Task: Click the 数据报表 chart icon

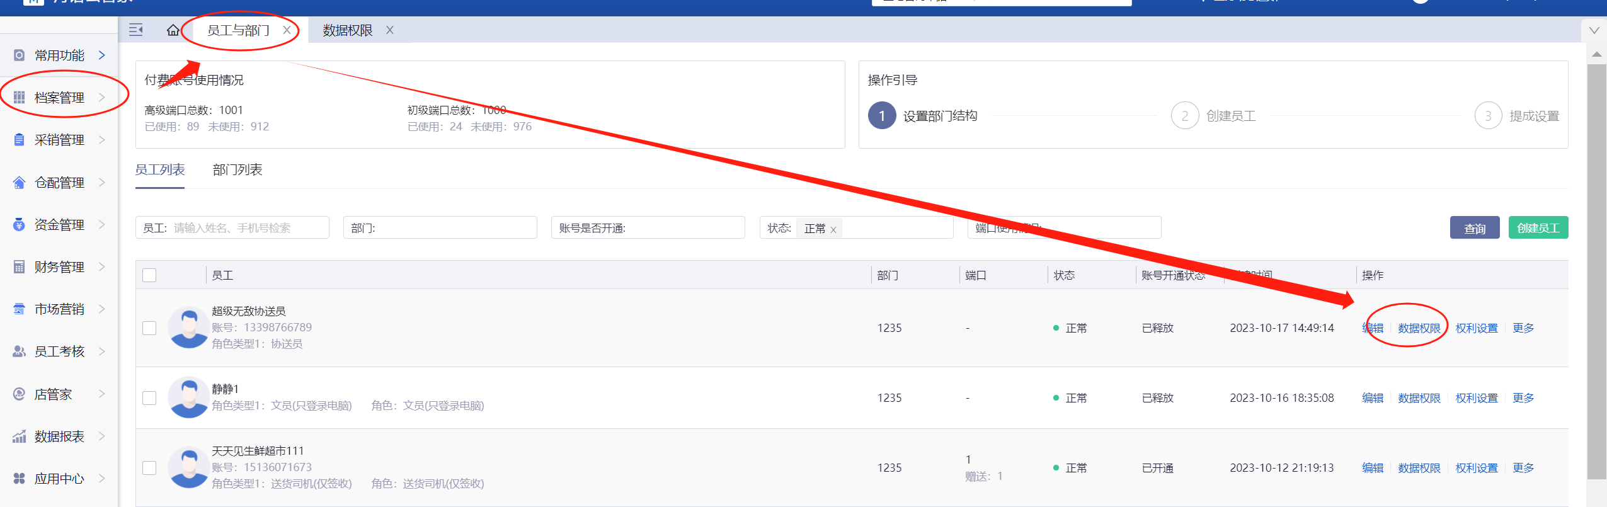Action: click(x=20, y=436)
